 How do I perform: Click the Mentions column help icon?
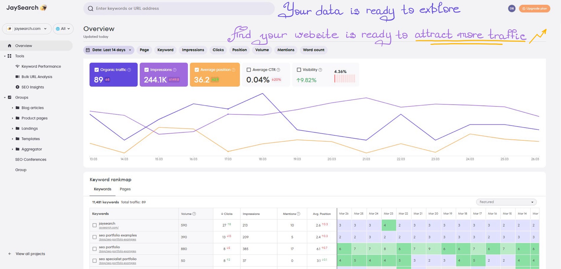coord(299,214)
